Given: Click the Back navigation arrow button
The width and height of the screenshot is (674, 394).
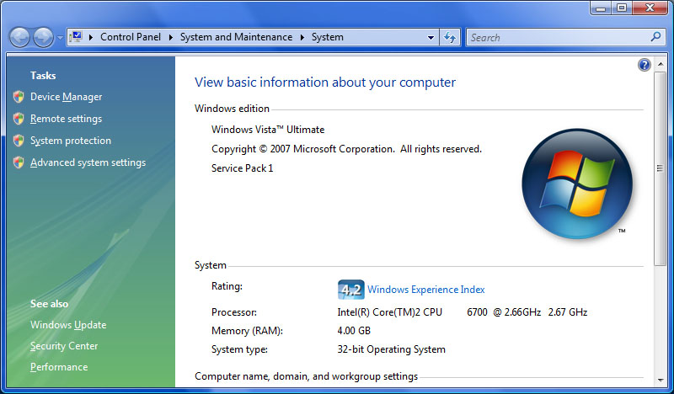Looking at the screenshot, I should click(x=19, y=37).
